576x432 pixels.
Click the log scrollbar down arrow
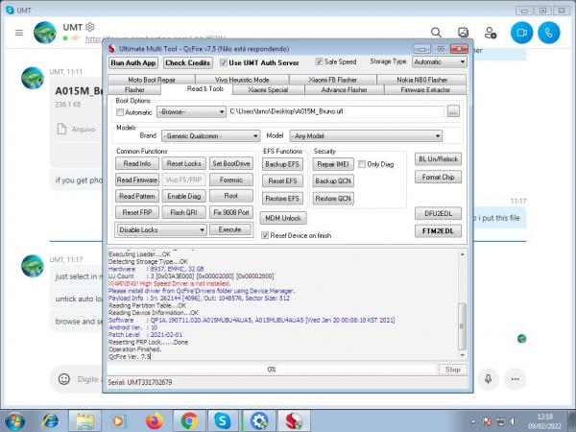(462, 355)
